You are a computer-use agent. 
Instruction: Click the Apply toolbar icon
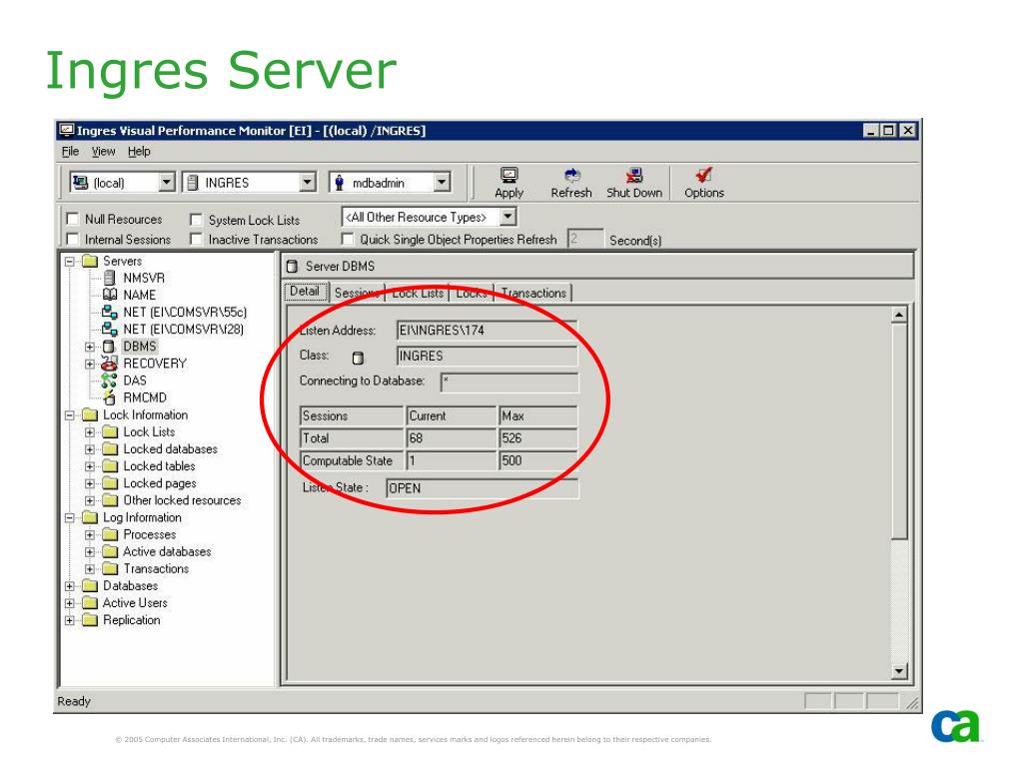click(509, 175)
